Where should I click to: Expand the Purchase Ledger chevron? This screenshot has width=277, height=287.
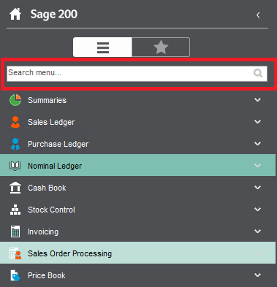coord(257,144)
